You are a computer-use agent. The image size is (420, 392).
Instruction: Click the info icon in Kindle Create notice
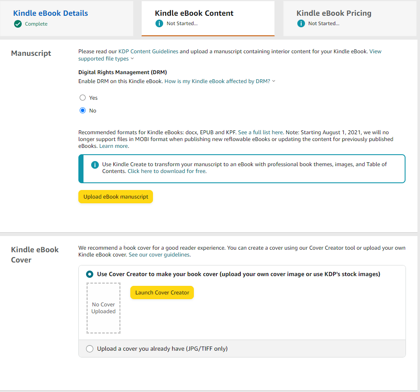[x=95, y=165]
